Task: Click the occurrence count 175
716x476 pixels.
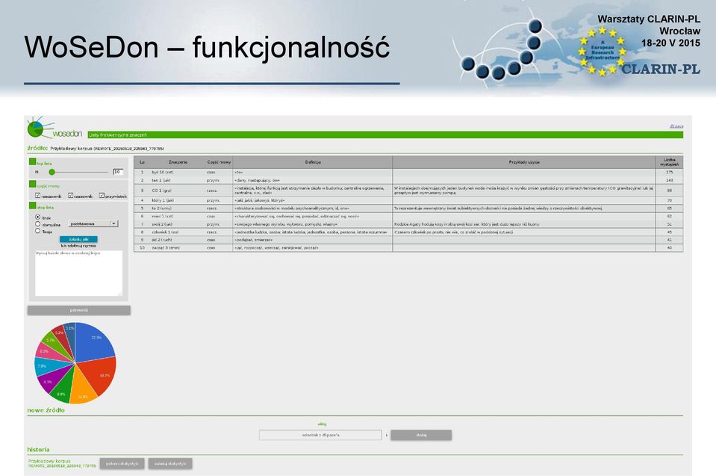Action: tap(670, 172)
